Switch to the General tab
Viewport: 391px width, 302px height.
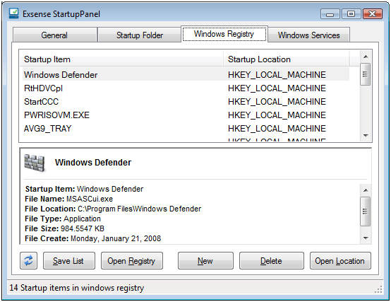click(x=54, y=35)
